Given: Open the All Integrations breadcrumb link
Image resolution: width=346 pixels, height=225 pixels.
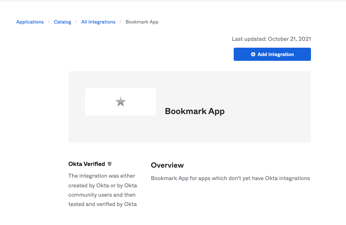Looking at the screenshot, I should pyautogui.click(x=98, y=22).
